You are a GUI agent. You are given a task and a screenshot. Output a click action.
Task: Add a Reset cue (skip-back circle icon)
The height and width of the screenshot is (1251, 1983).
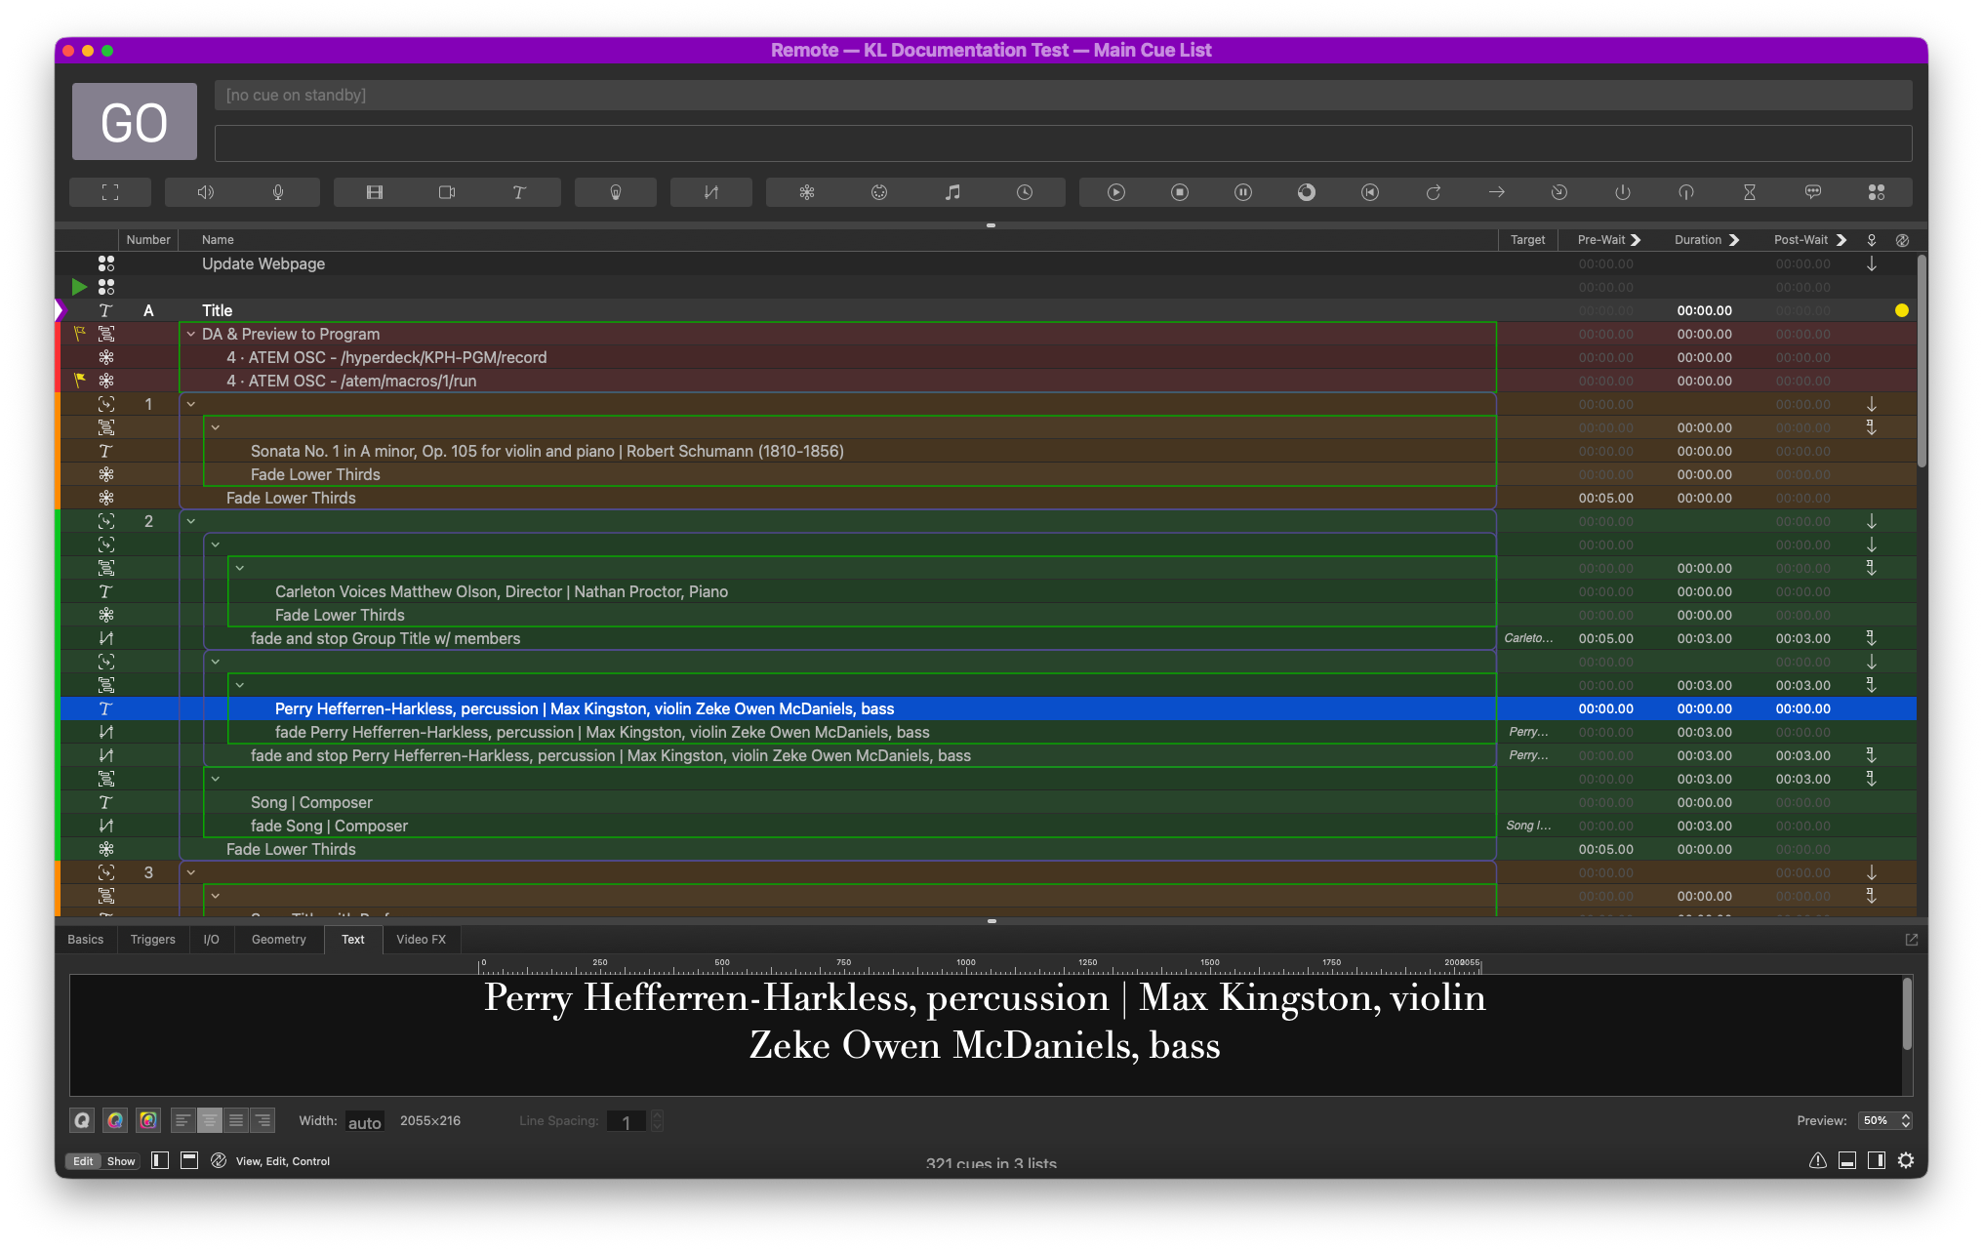click(1370, 192)
